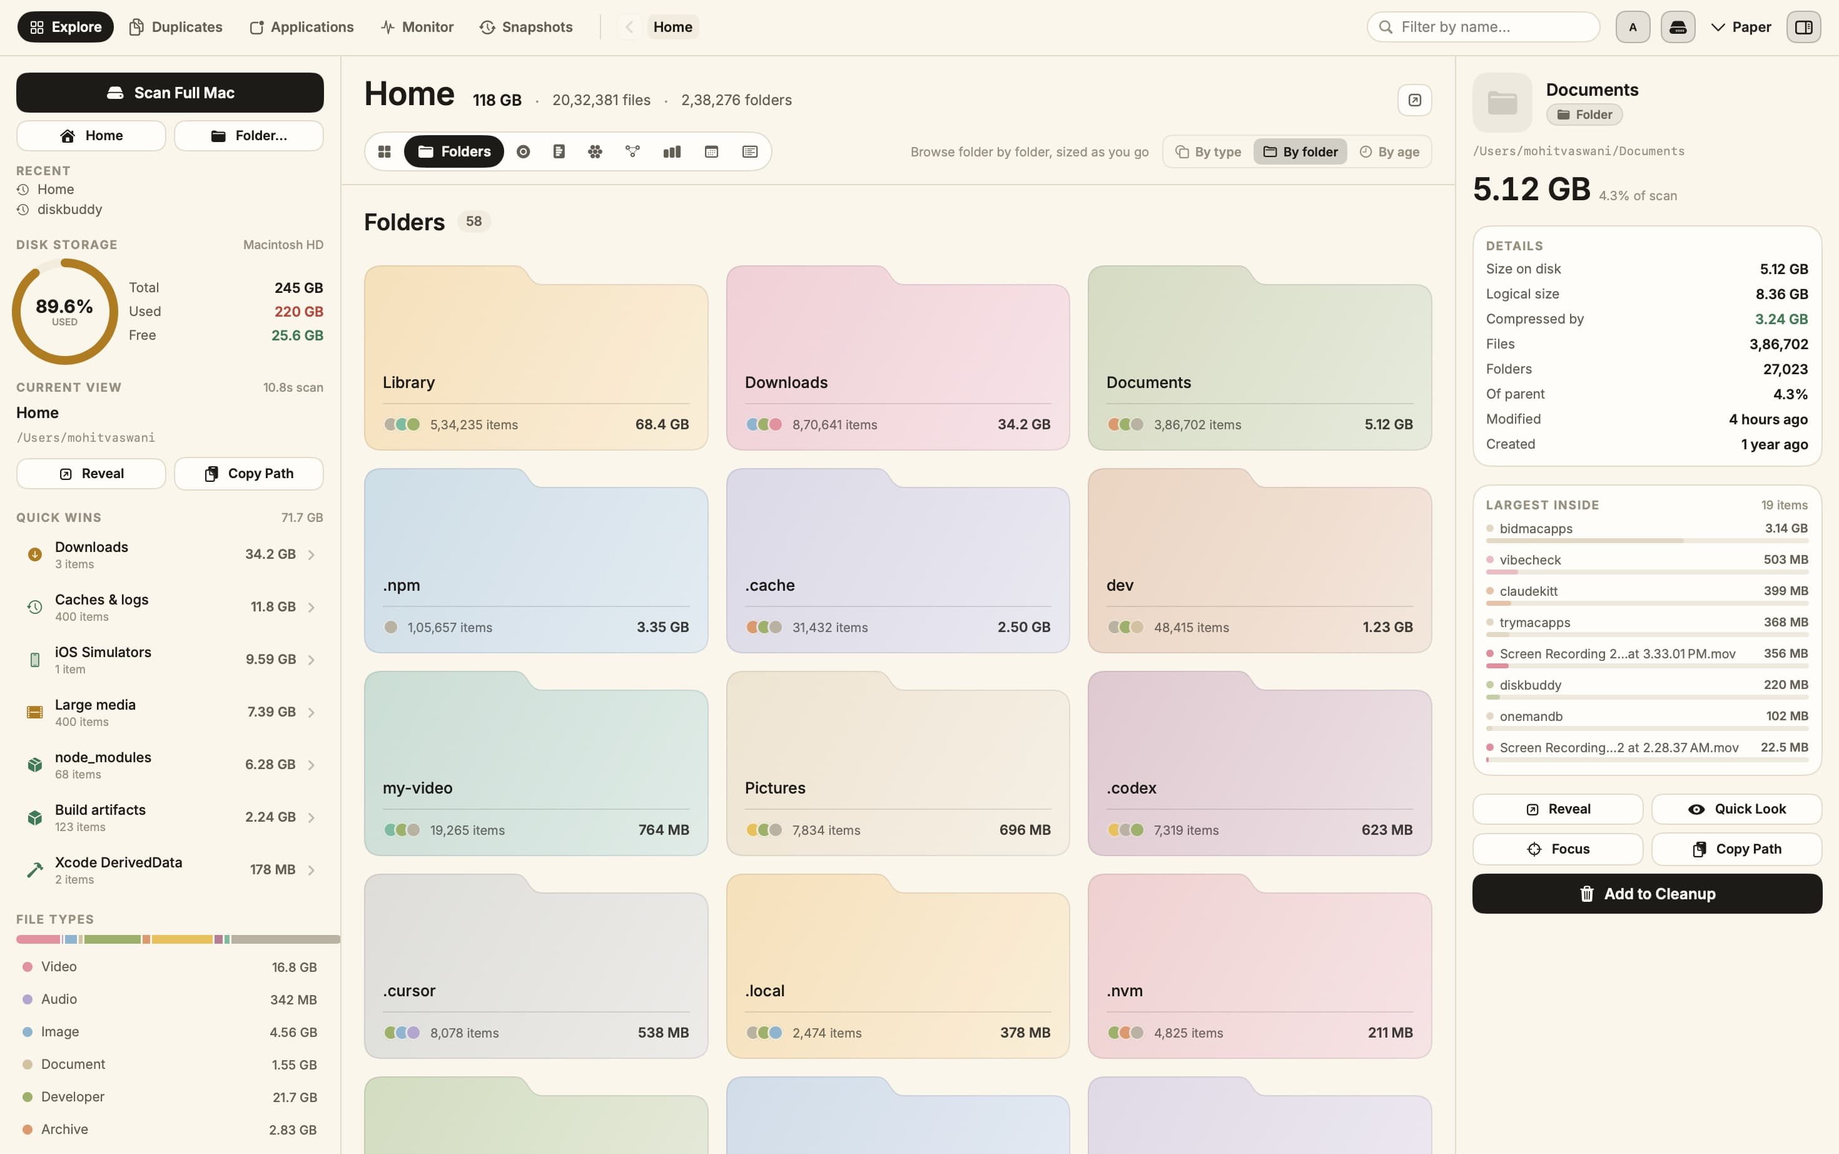This screenshot has height=1154, width=1839.
Task: Click Scan Full Mac button
Action: click(170, 93)
